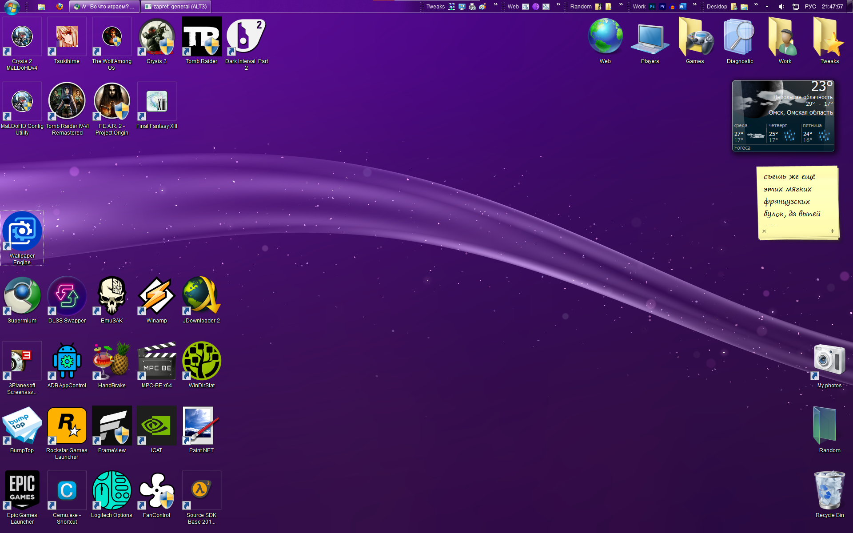
Task: Launch JDownloader 2
Action: 201,296
